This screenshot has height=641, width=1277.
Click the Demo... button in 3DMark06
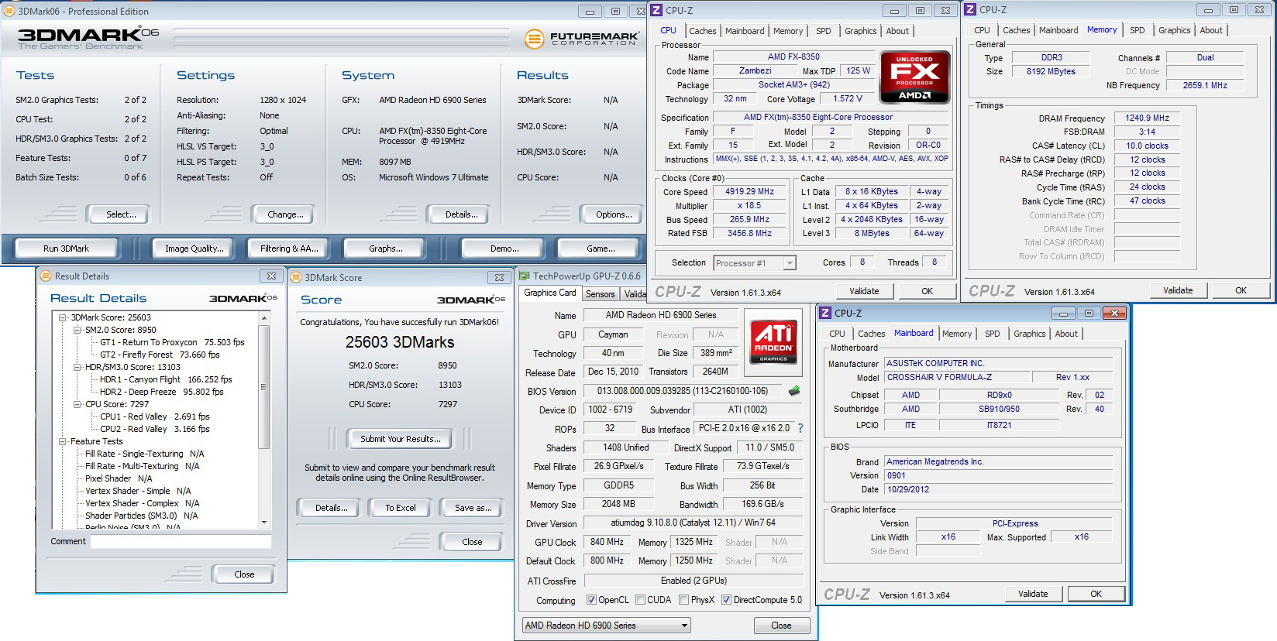coord(504,249)
